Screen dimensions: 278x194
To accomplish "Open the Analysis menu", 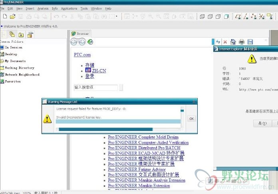I will (x=43, y=8).
